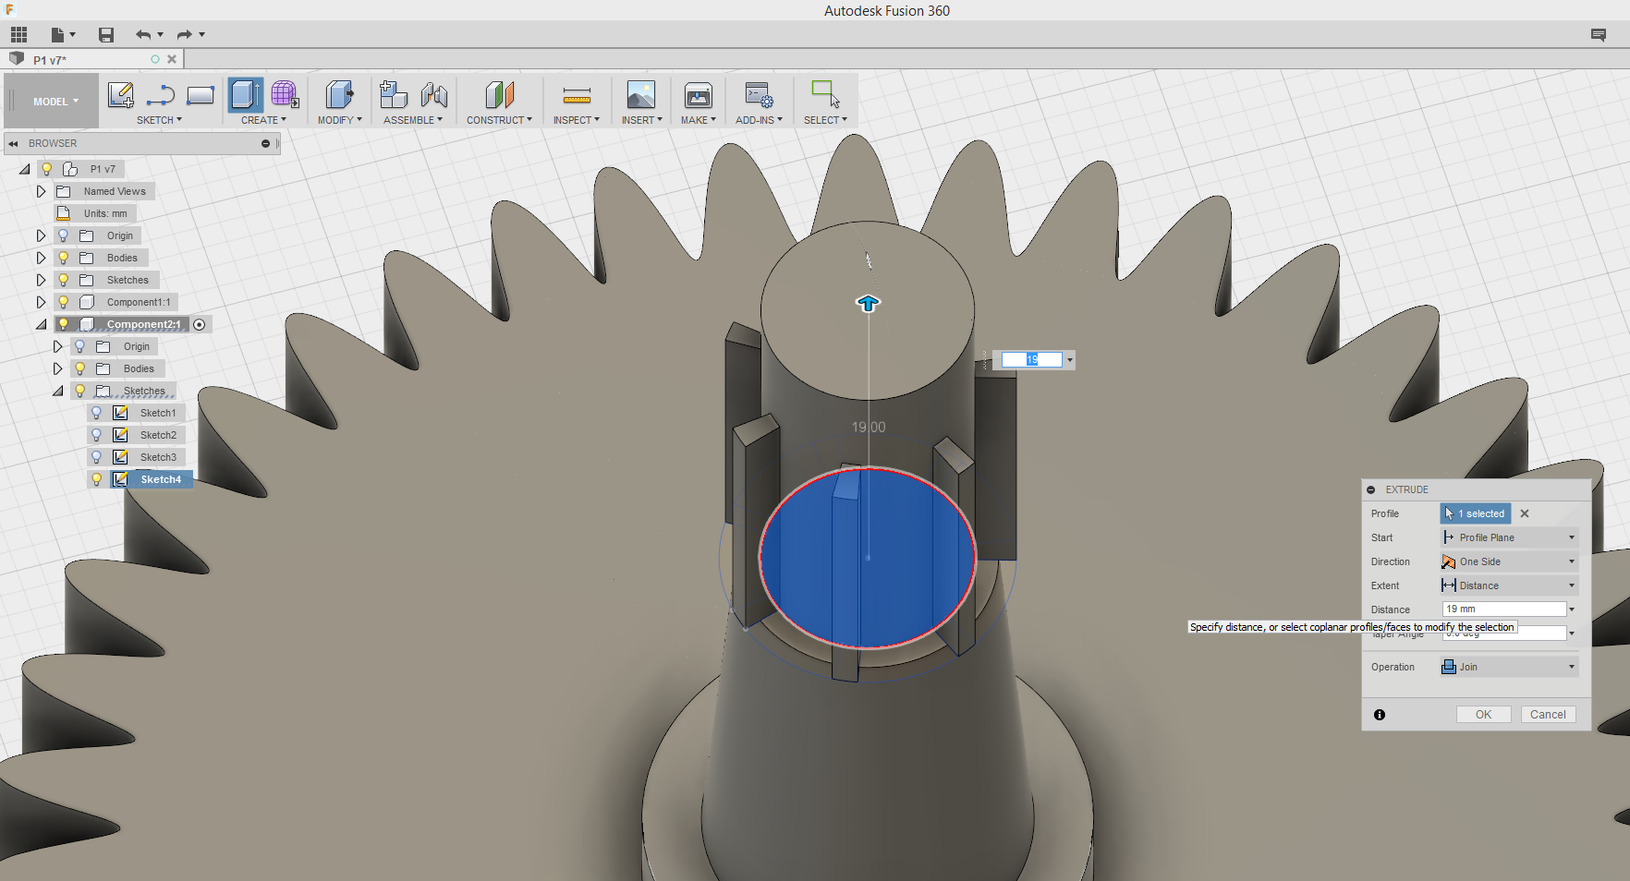Image resolution: width=1630 pixels, height=881 pixels.
Task: Open the CREATE menu
Action: click(263, 120)
